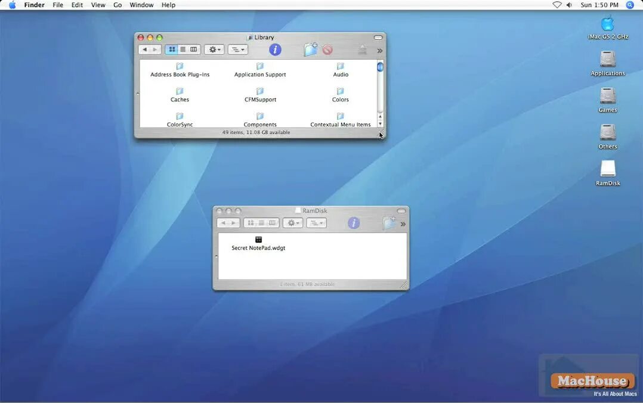The height and width of the screenshot is (403, 643).
Task: Select the Audio folder
Action: (341, 70)
